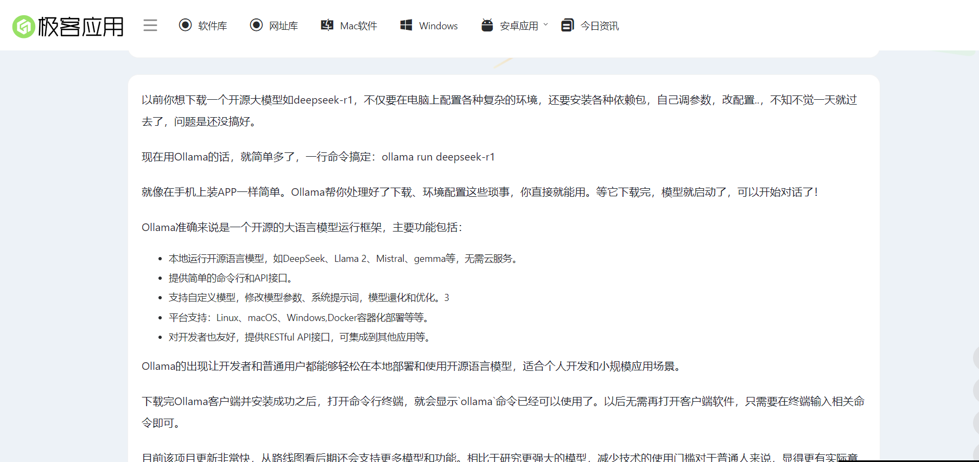Click paragraph starting '以前你想下载一个开源大模型'
Image resolution: width=979 pixels, height=462 pixels.
point(500,111)
